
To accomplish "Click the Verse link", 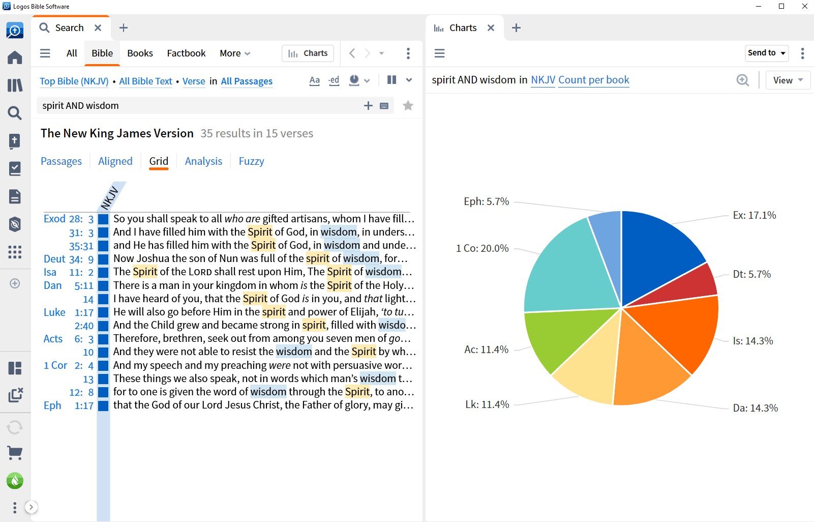I will click(194, 81).
